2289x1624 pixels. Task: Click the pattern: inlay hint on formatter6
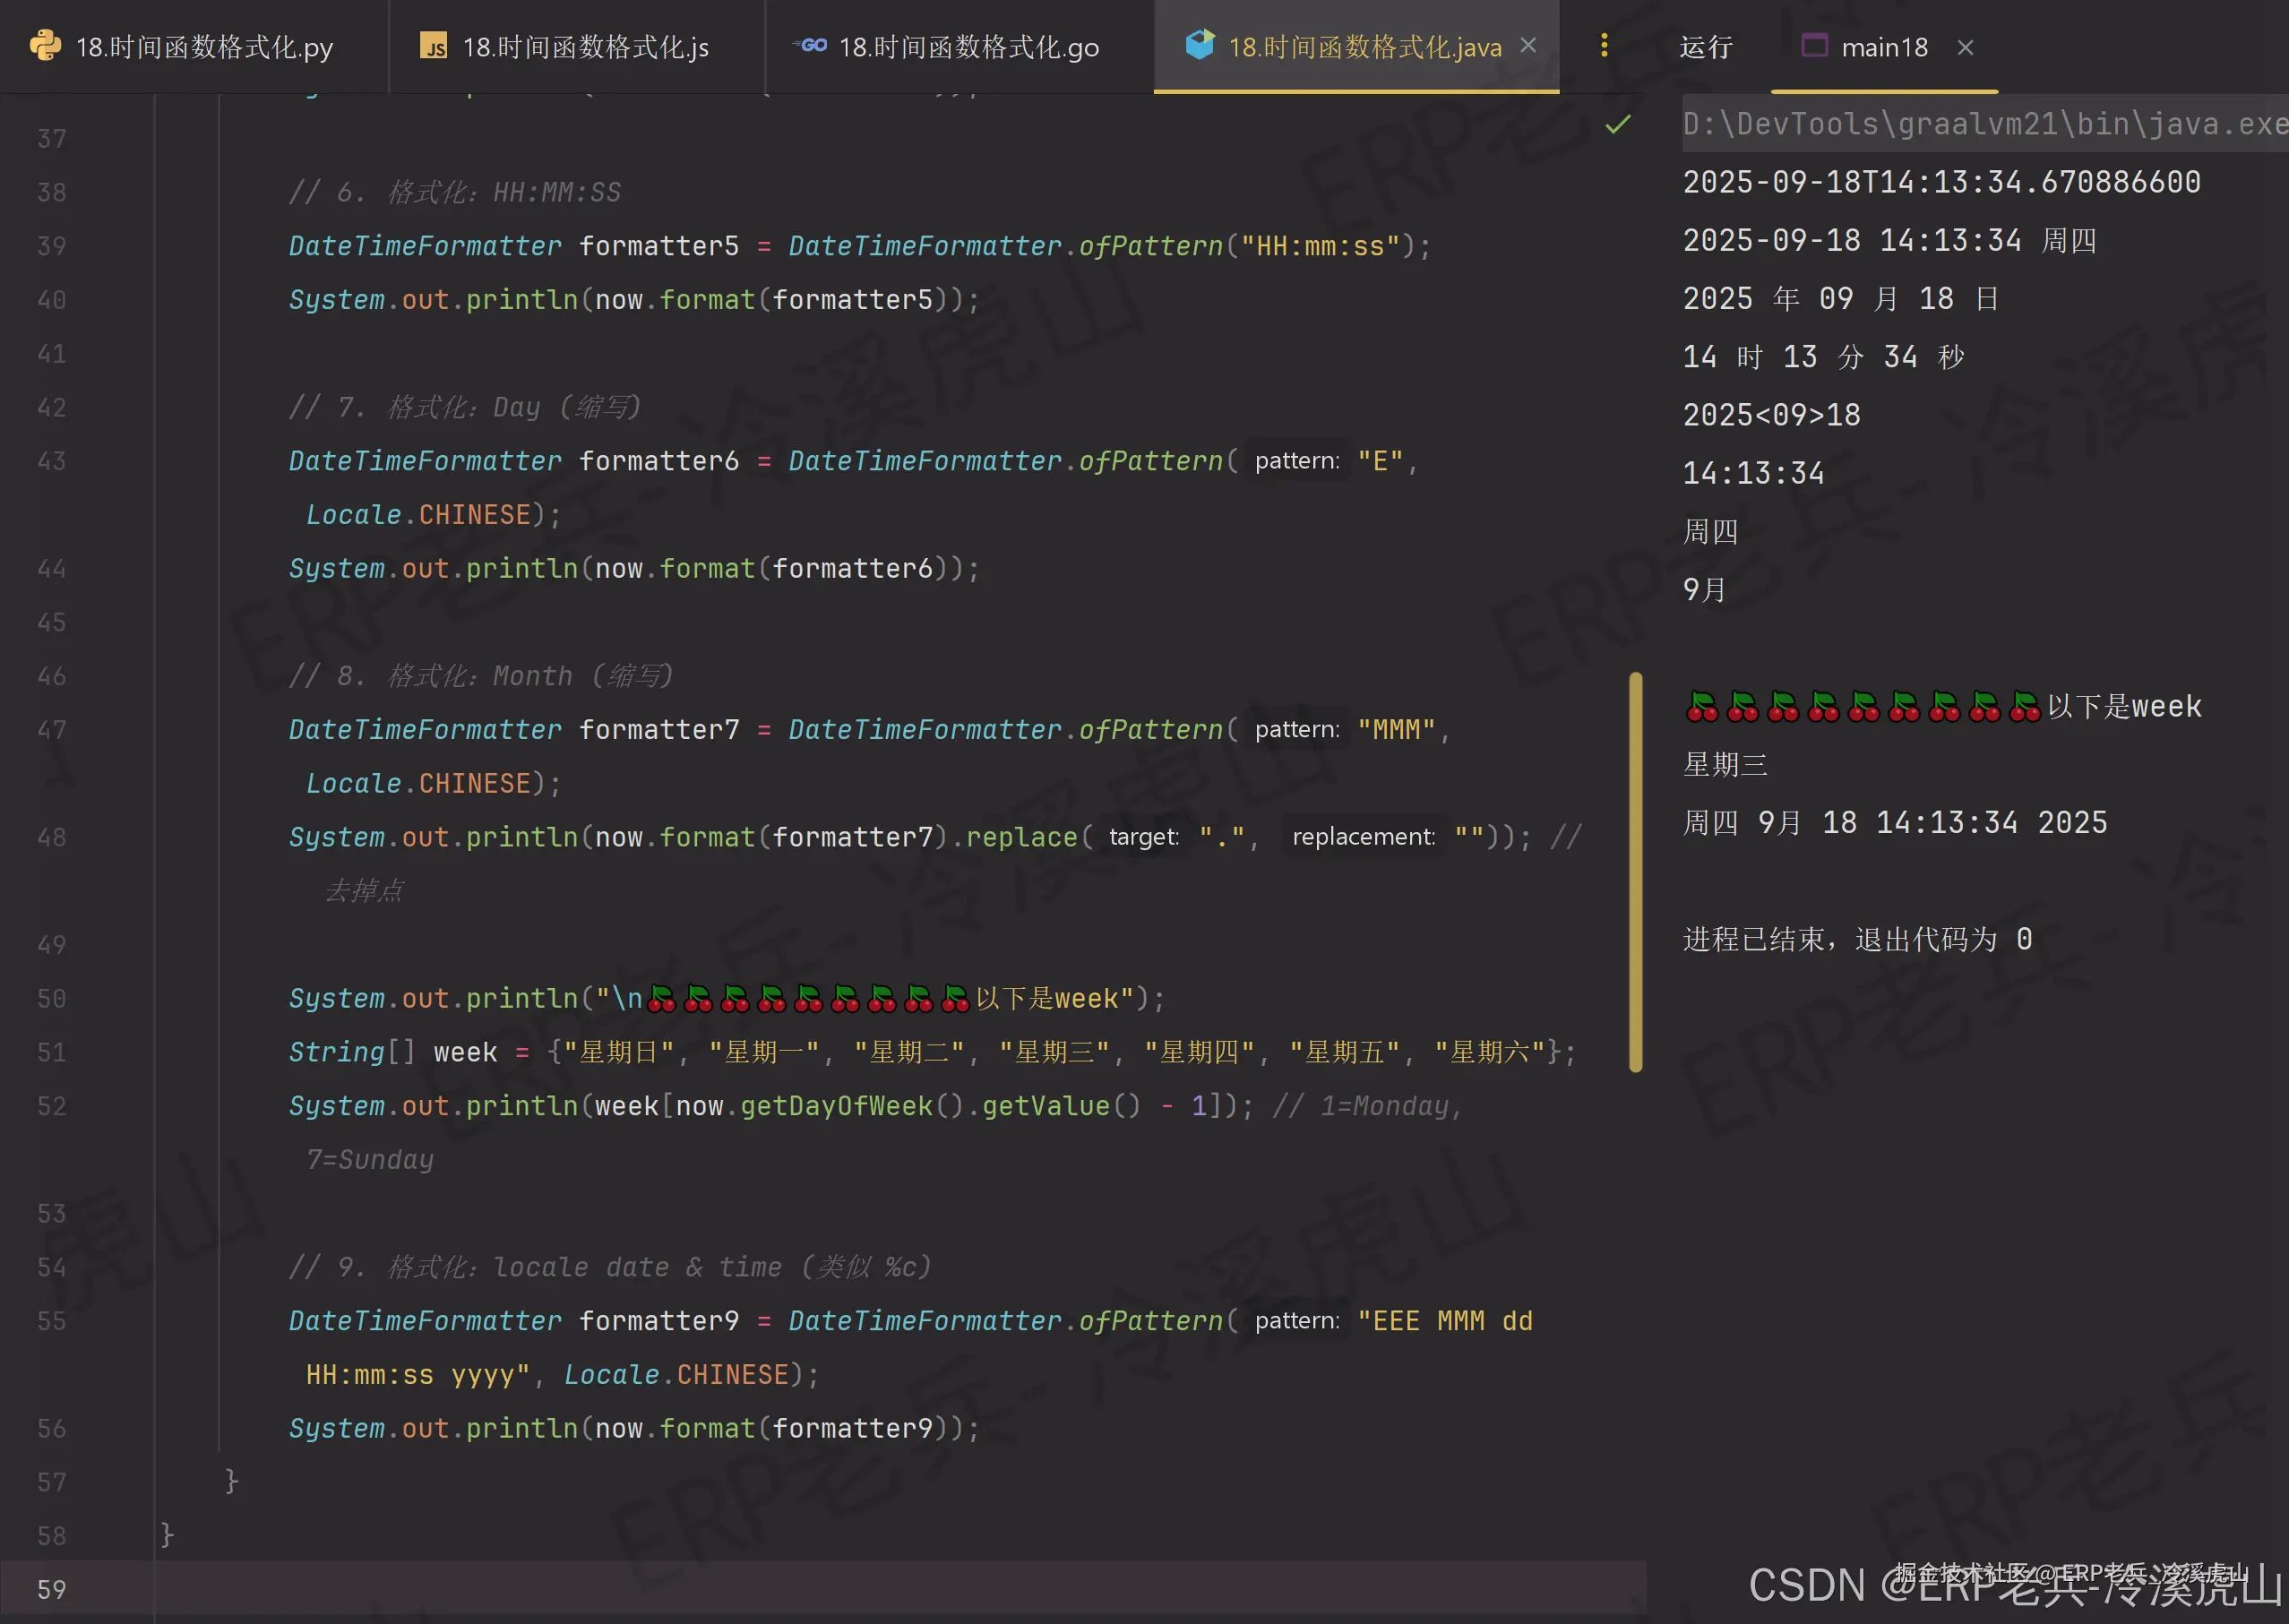(1297, 460)
